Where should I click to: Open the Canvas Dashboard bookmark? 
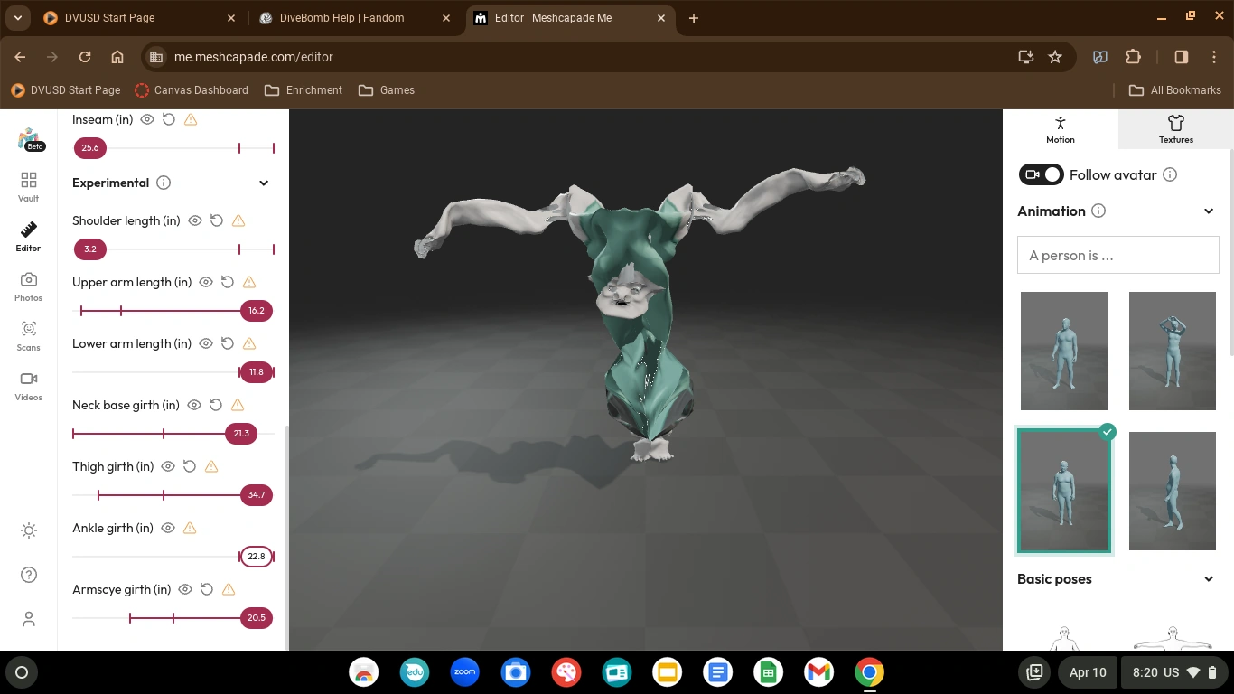tap(192, 90)
